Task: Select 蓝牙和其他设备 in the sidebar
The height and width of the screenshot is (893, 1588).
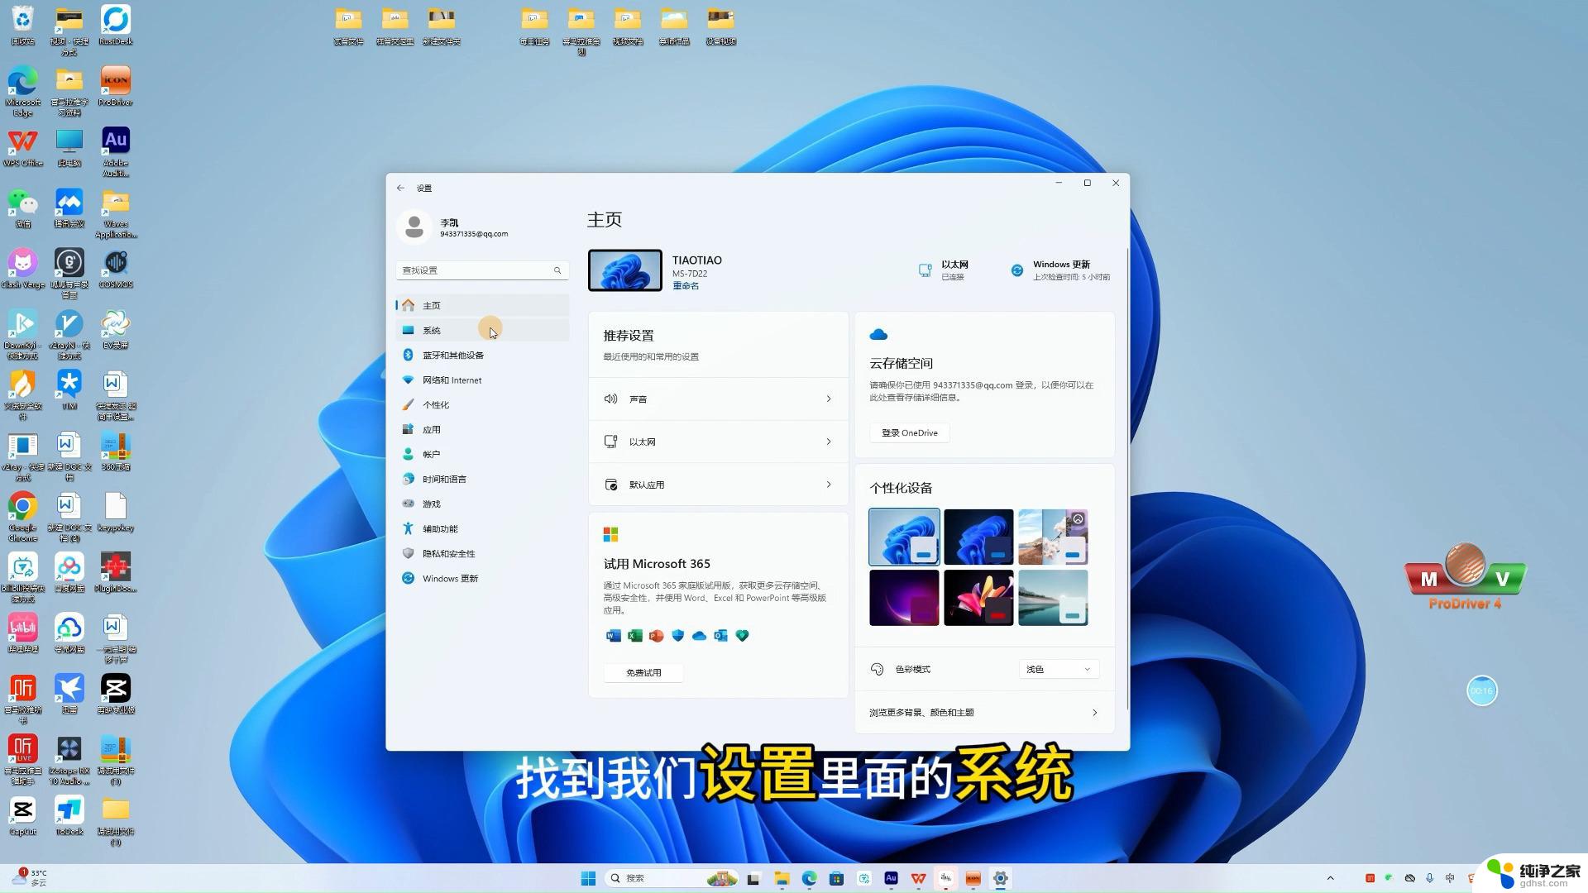Action: click(482, 355)
